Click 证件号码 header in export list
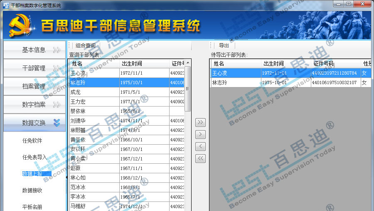This screenshot has height=211, width=374. click(x=336, y=63)
